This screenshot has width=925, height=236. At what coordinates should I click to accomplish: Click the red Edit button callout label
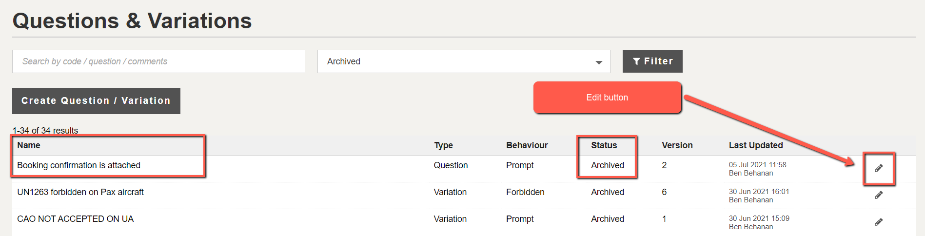click(x=607, y=98)
